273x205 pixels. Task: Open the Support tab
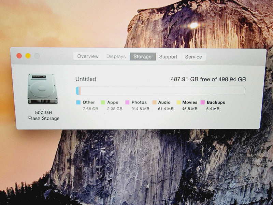pyautogui.click(x=168, y=57)
